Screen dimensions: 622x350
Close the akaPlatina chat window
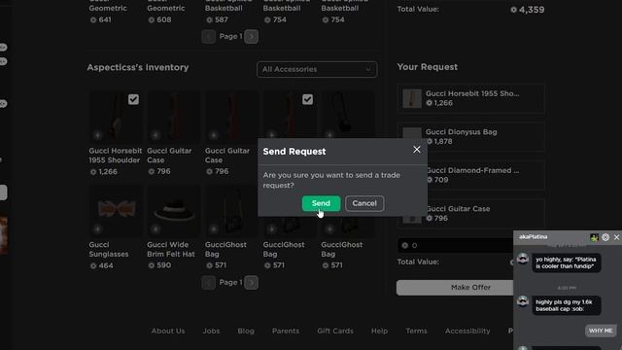pos(616,237)
